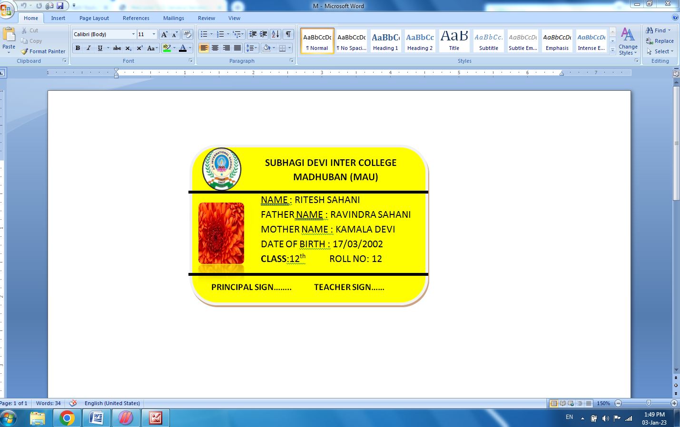Apply superscript to the text
The width and height of the screenshot is (680, 427).
click(139, 48)
